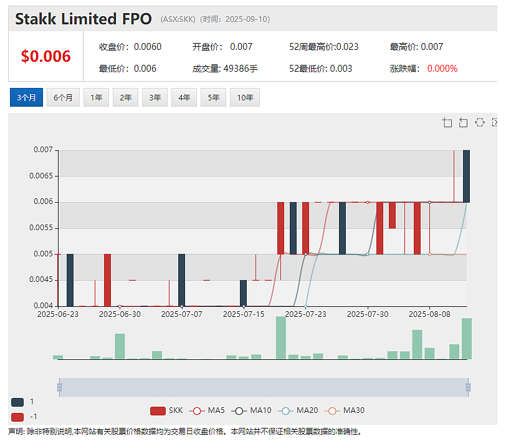Image resolution: width=506 pixels, height=441 pixels.
Task: Click the (ASX:SKK) ticker code
Action: tap(178, 19)
